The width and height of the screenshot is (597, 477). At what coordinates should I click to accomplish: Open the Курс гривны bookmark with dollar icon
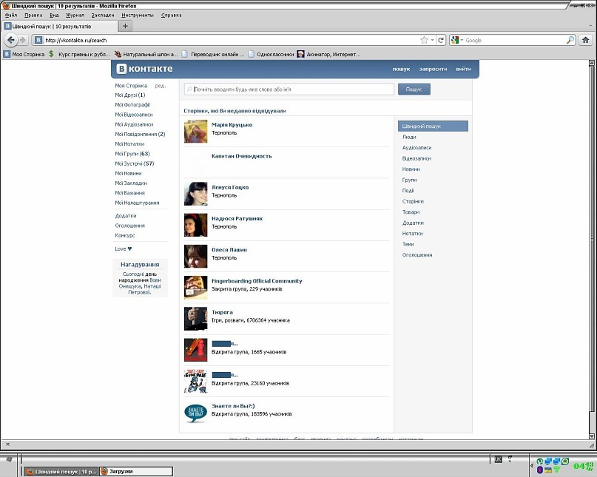point(80,54)
